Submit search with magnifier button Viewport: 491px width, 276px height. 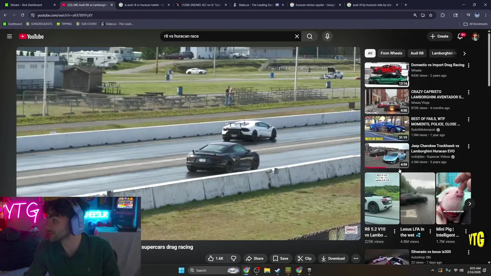[x=310, y=36]
